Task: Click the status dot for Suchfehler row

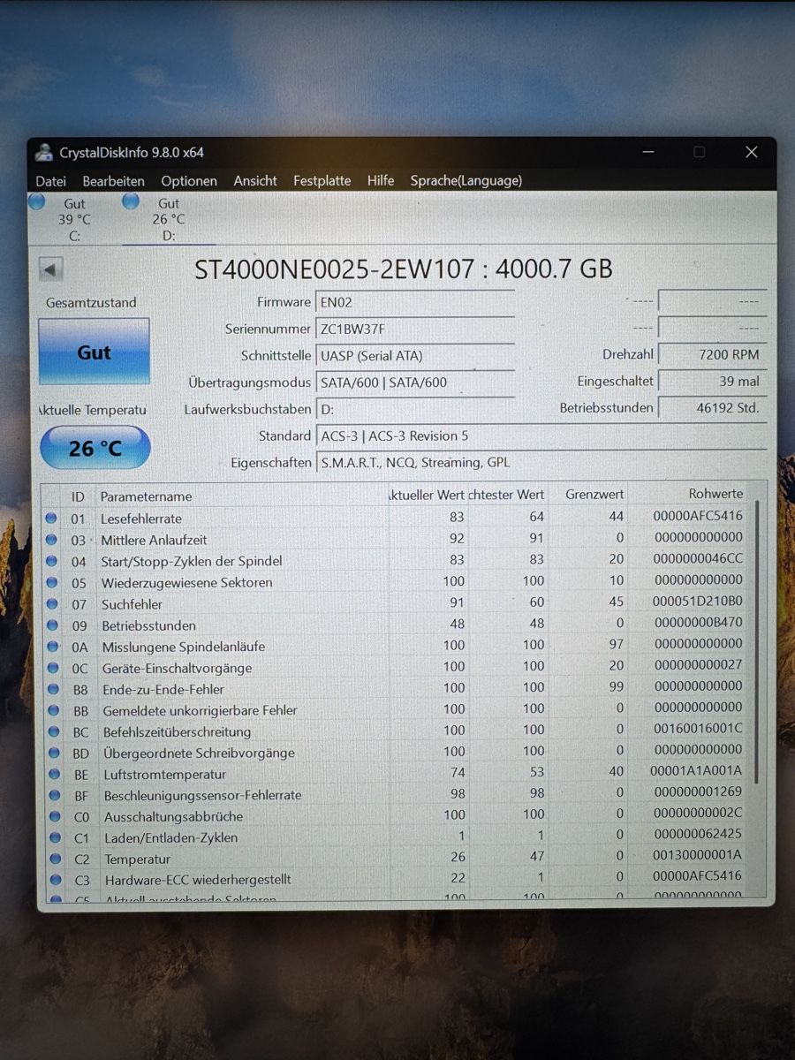Action: point(51,604)
